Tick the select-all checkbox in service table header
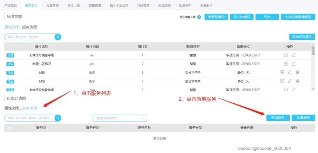This screenshot has height=153, width=318. (10, 128)
